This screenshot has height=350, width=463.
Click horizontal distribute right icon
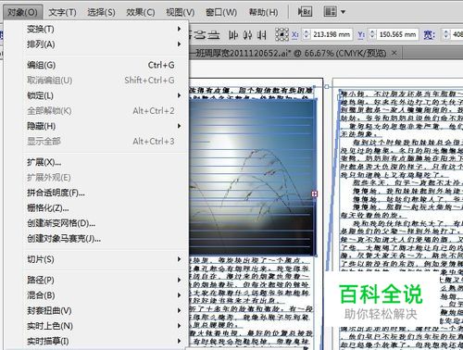tap(262, 35)
